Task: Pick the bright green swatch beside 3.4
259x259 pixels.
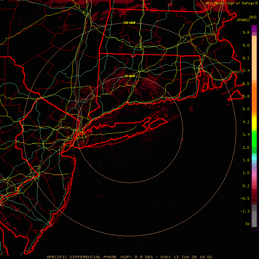Action: tap(254, 139)
